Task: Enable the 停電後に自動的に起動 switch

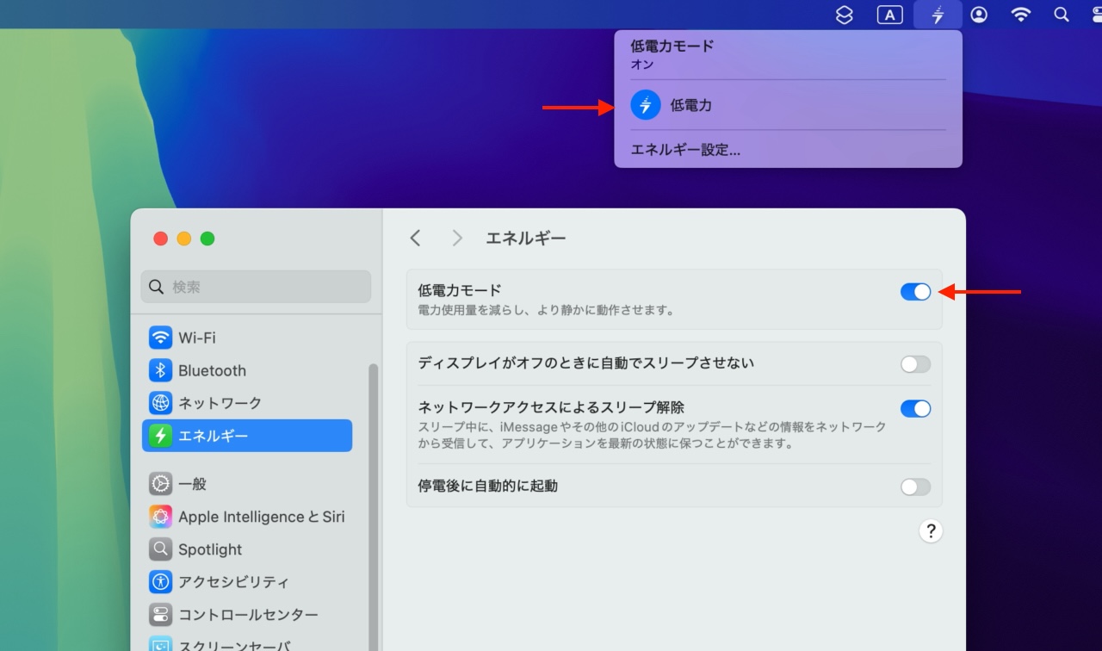Action: coord(916,487)
